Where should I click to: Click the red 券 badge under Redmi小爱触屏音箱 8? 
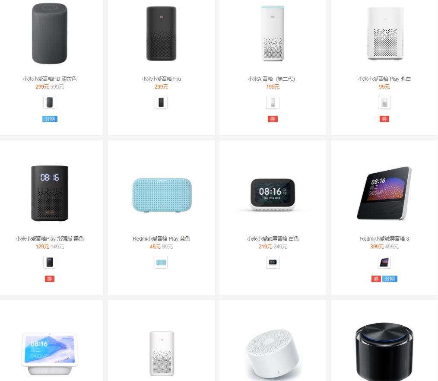click(376, 279)
